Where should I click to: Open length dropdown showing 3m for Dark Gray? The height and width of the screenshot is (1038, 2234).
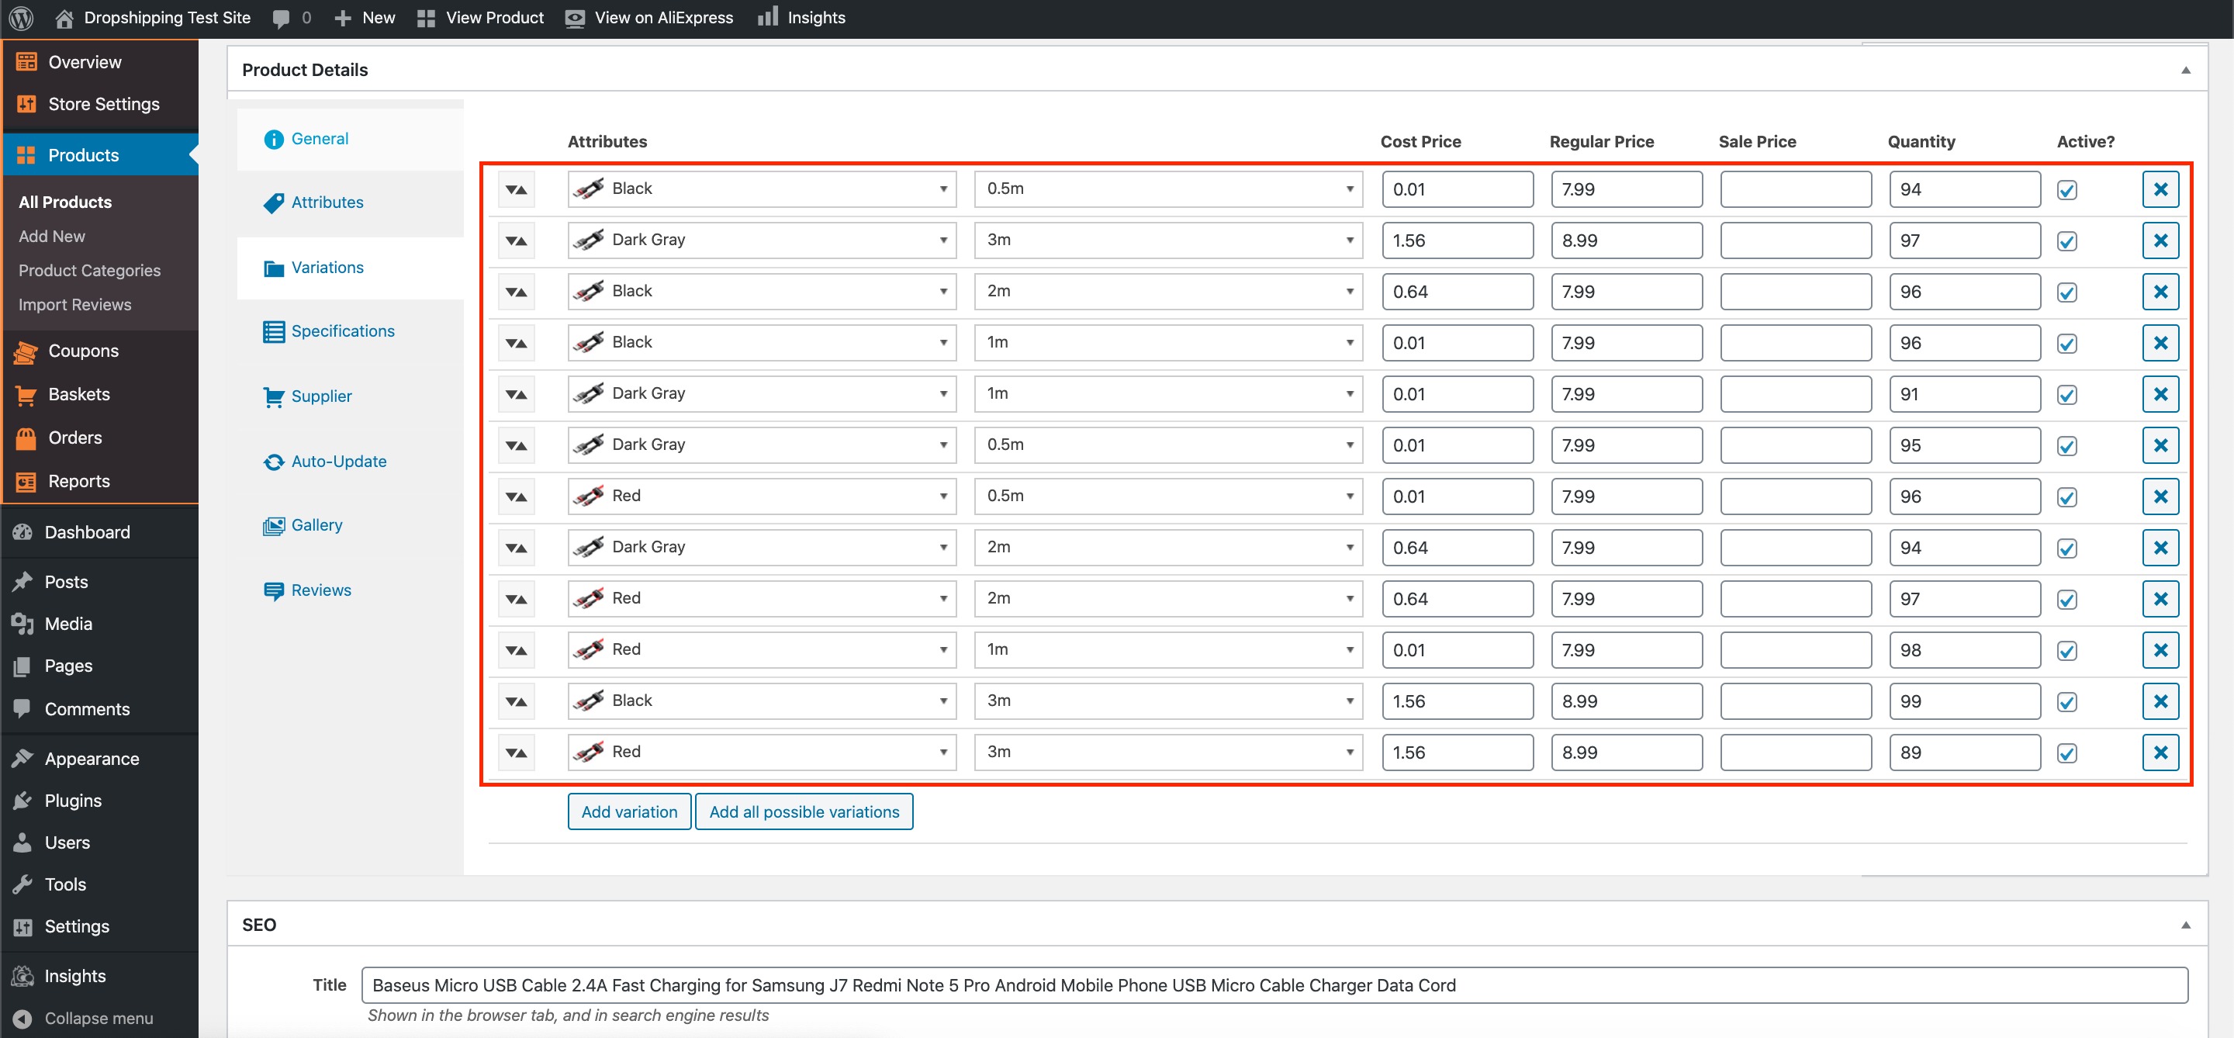(1167, 240)
